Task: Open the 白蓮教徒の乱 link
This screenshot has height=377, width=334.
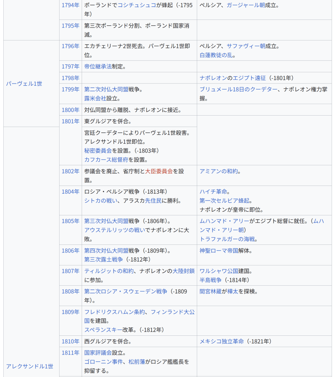Action: [216, 55]
